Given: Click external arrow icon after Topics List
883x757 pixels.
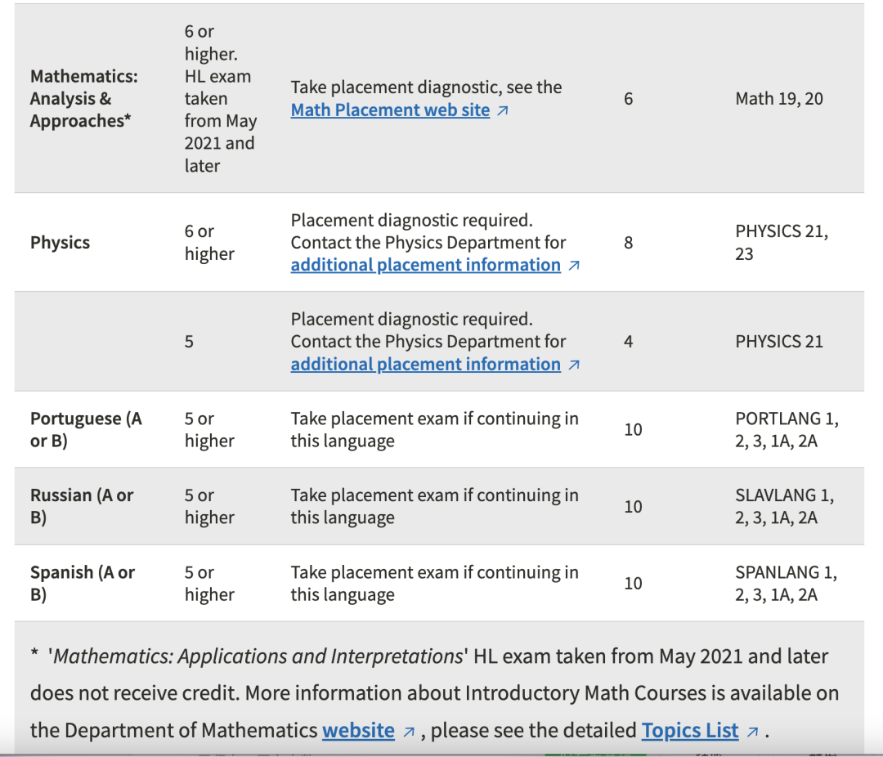Looking at the screenshot, I should tap(752, 732).
